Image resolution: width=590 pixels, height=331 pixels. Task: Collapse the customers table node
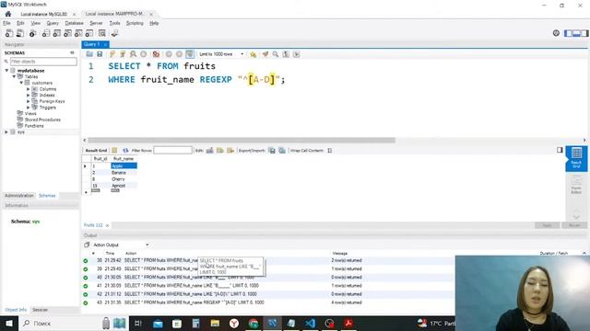21,83
